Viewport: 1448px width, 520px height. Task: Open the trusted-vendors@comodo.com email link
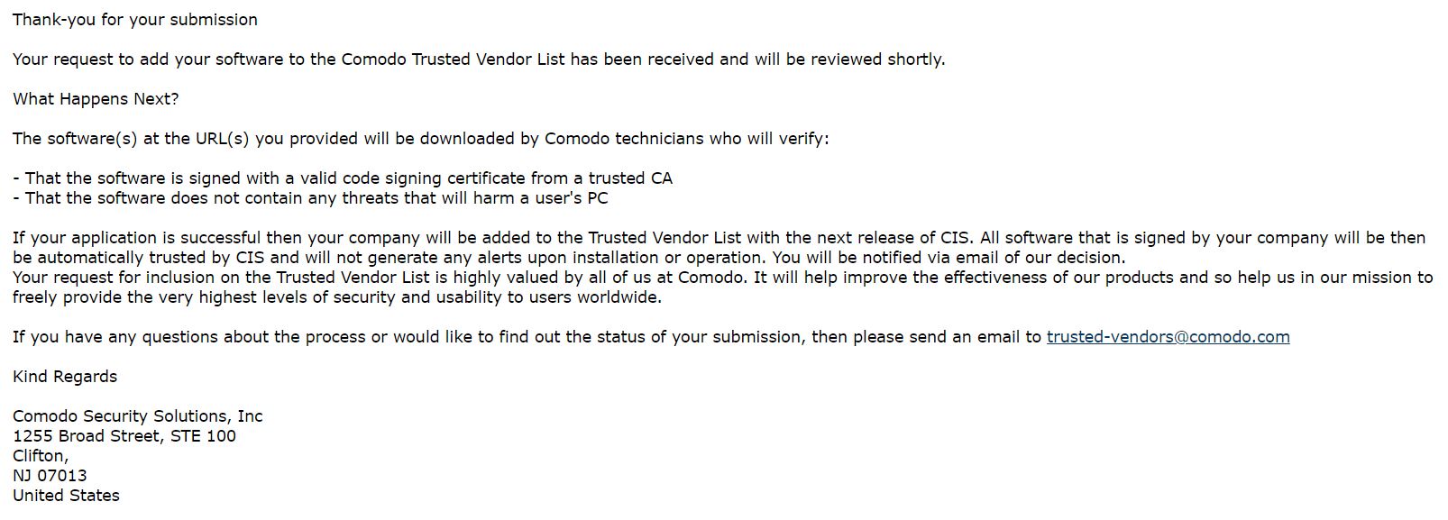click(1168, 337)
